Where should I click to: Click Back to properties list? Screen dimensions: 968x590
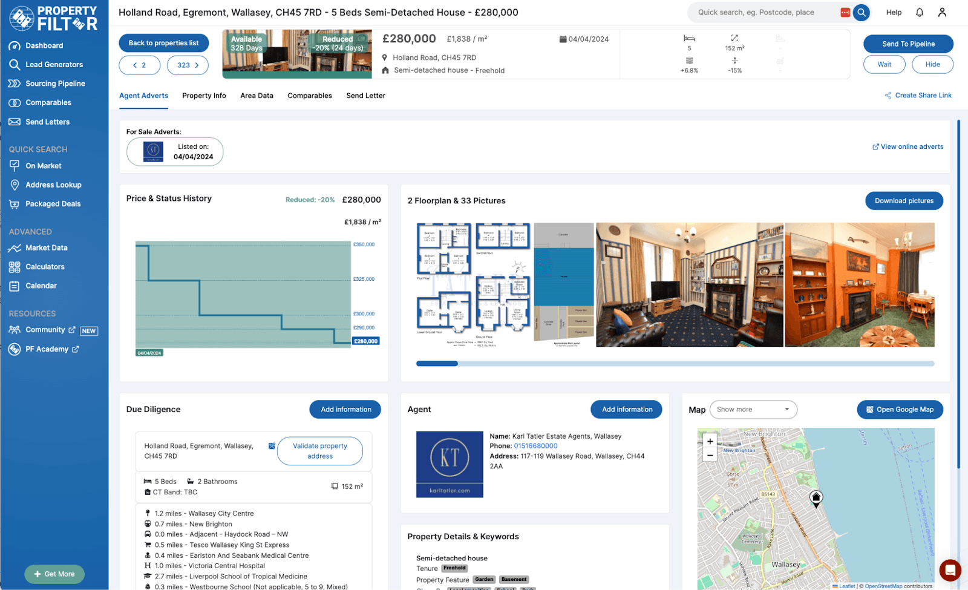(x=164, y=43)
